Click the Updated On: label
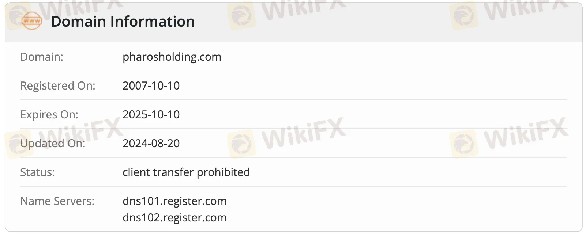Viewport: 586px width, 236px height. [53, 144]
